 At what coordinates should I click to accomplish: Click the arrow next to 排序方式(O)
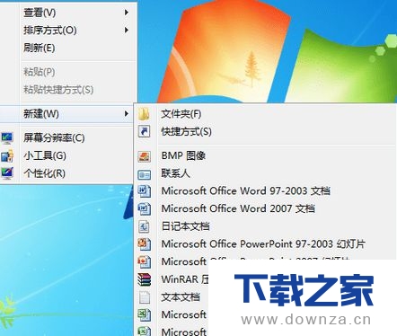pos(127,31)
